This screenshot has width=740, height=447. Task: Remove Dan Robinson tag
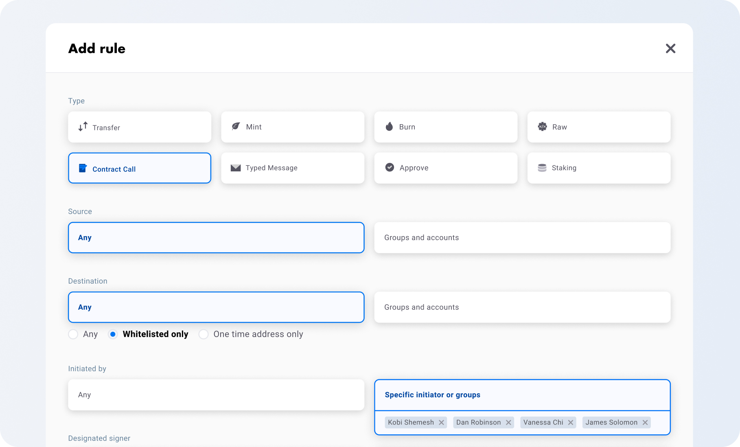click(x=508, y=423)
